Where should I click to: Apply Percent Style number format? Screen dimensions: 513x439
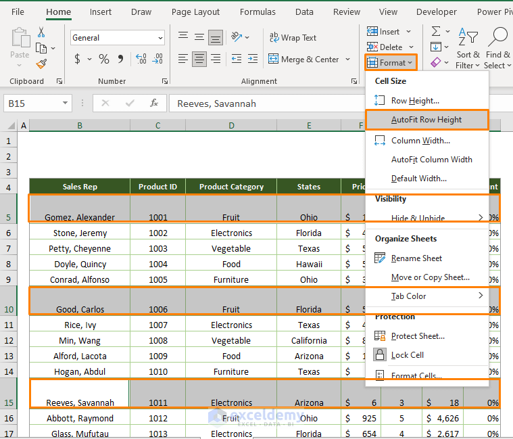point(104,60)
